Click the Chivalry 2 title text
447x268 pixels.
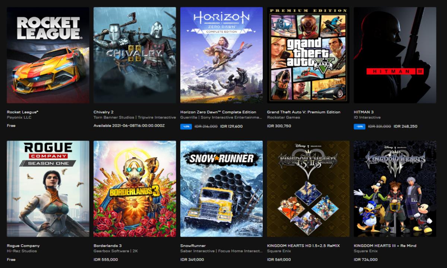point(104,112)
